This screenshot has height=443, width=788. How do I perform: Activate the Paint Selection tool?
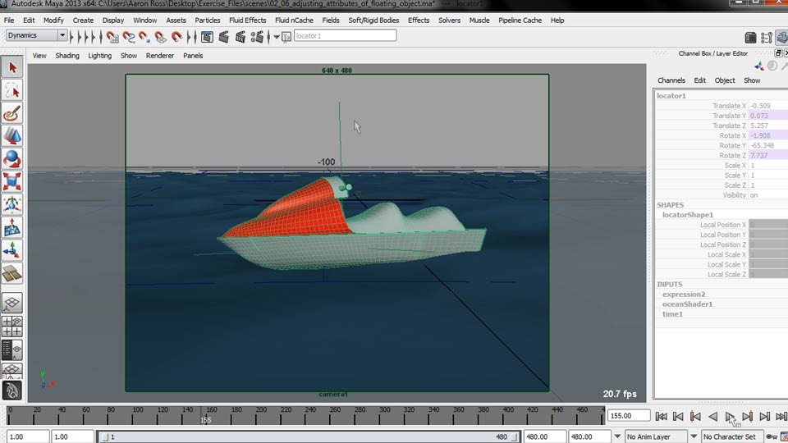coord(12,114)
